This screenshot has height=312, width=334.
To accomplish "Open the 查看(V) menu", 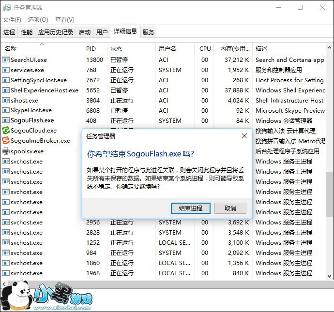I will (64, 20).
